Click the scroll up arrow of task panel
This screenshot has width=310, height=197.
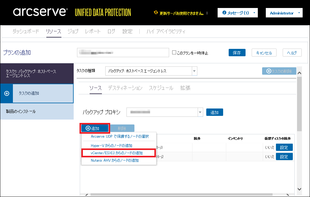coord(300,73)
